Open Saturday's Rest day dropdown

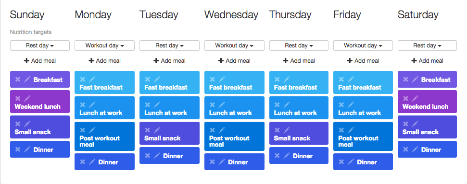tap(427, 46)
